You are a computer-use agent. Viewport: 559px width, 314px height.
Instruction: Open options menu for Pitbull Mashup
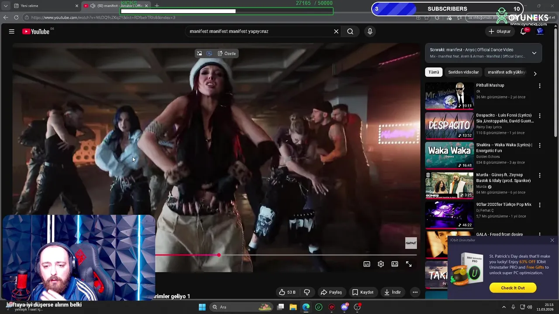[x=540, y=86]
